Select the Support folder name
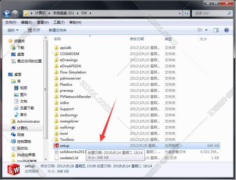Image resolution: width=236 pixels, height=180 pixels. 67,109
